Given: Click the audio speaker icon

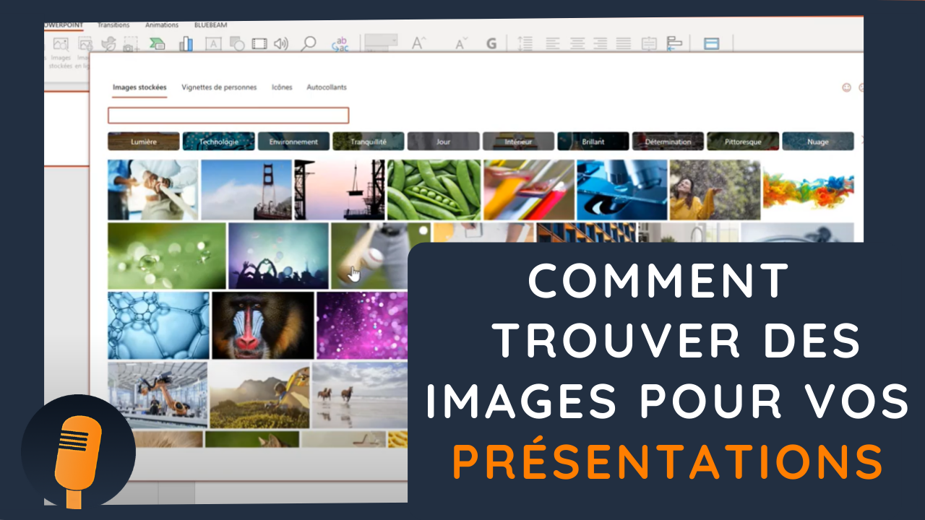Looking at the screenshot, I should coord(280,44).
